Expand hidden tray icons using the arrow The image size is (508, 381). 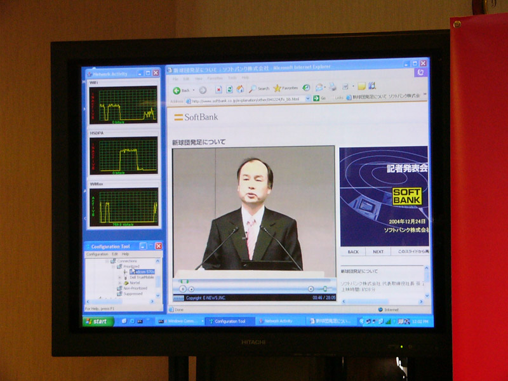362,321
